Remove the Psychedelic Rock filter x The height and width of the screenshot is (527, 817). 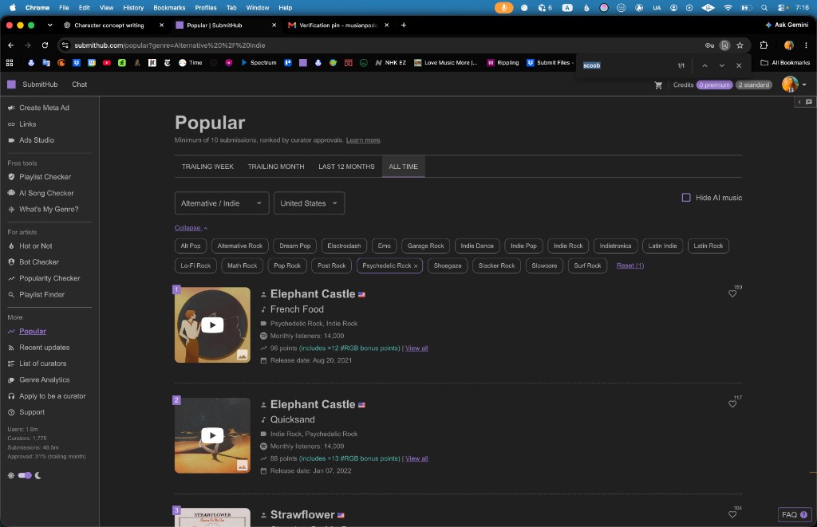[415, 266]
